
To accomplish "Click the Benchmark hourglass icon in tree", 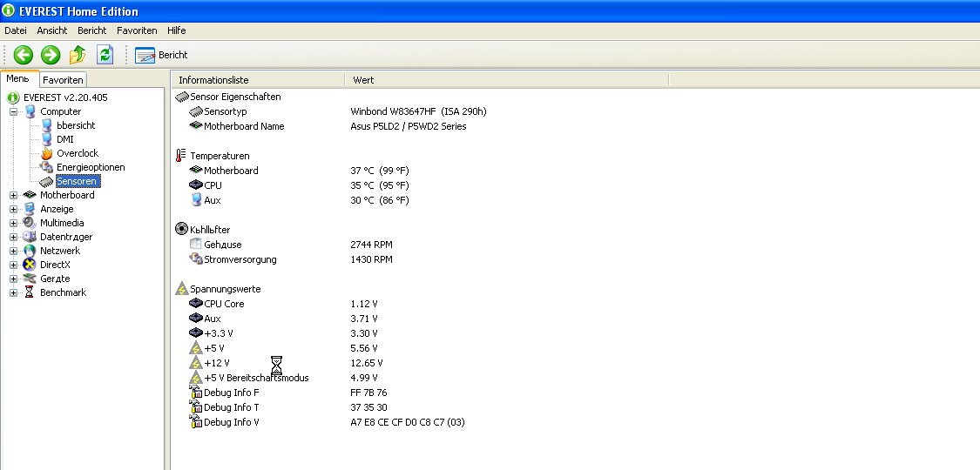I will point(30,292).
